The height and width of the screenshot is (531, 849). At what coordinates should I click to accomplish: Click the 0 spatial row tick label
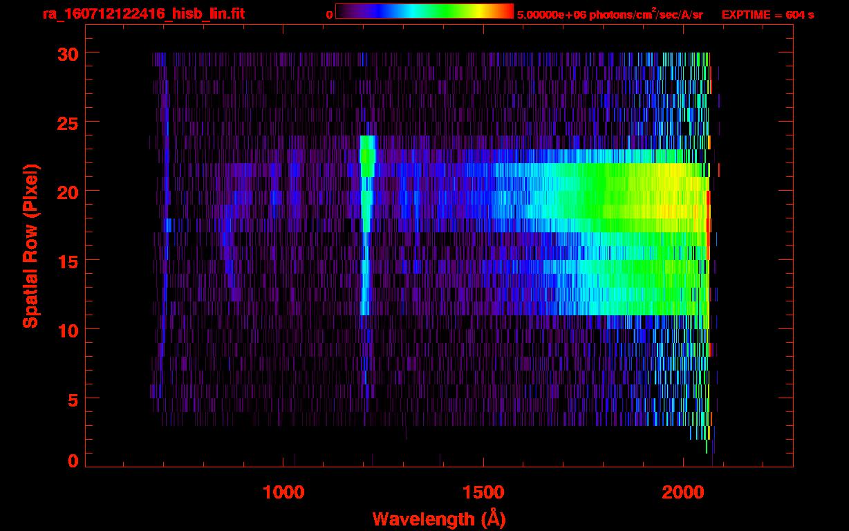click(73, 461)
